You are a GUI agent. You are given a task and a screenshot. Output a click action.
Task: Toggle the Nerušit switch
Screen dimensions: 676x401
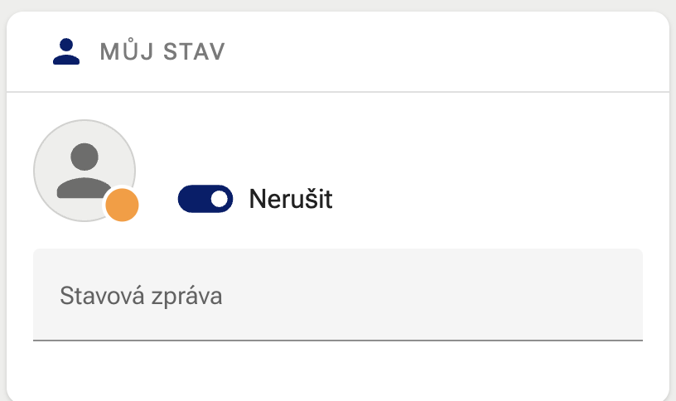point(205,199)
